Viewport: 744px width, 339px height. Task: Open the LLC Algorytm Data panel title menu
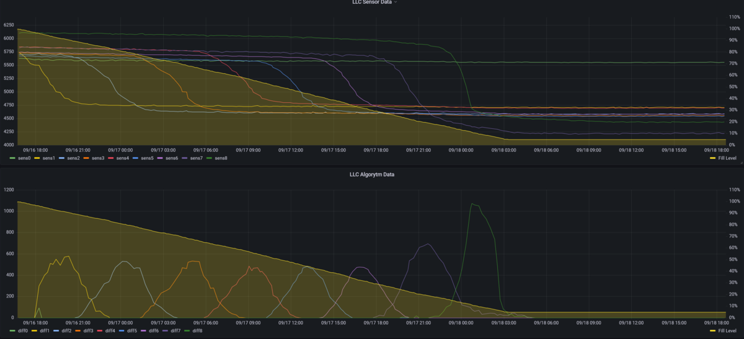(x=371, y=175)
